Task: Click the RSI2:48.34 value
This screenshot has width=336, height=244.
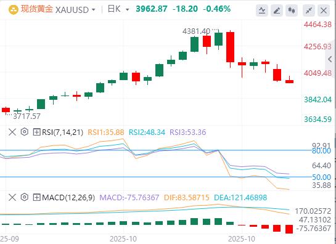Action: click(147, 132)
